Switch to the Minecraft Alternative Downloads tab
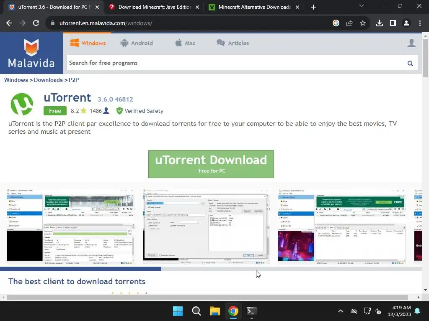The height and width of the screenshot is (321, 429). pos(254,7)
